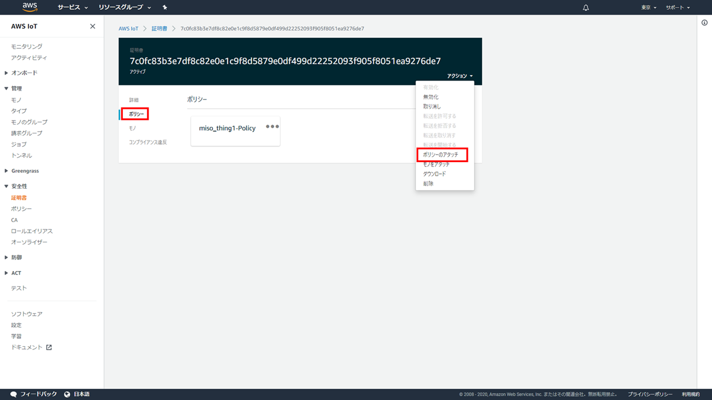Image resolution: width=712 pixels, height=400 pixels.
Task: Open the サービス dropdown menu
Action: coord(72,8)
